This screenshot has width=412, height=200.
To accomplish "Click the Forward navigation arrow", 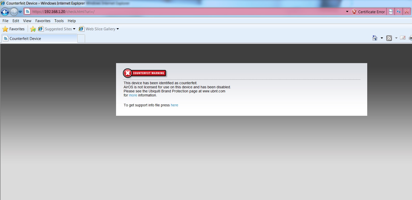I will coord(14,12).
